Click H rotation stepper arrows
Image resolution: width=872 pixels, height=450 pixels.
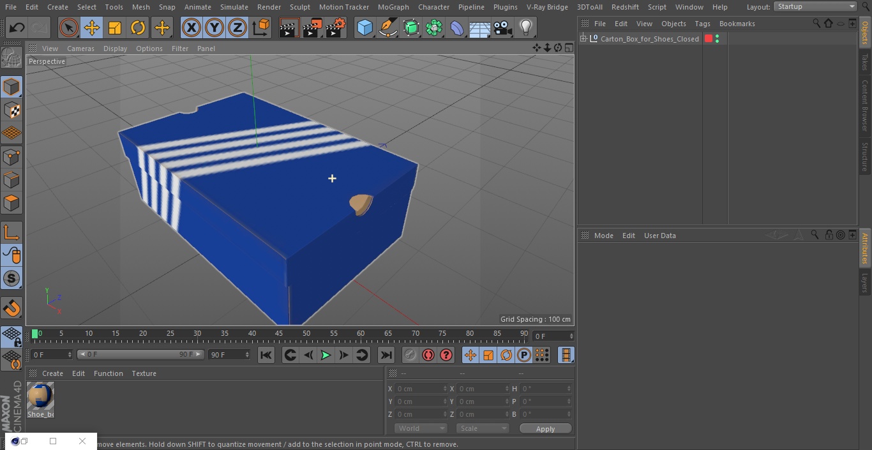pos(570,389)
